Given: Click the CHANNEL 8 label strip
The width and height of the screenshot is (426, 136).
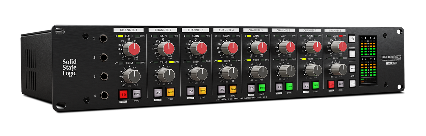Looking at the screenshot, I should tap(335, 31).
